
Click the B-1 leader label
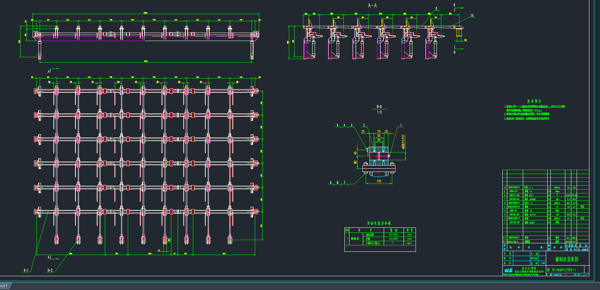coord(26,270)
